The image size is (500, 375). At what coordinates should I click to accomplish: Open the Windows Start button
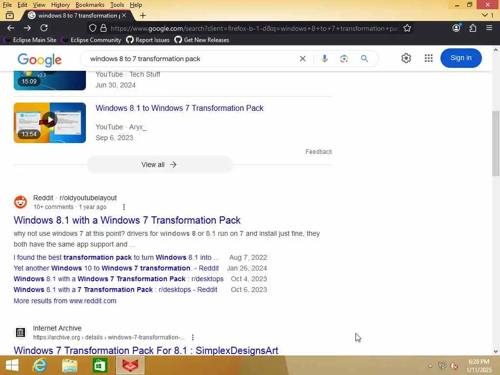pos(12,365)
